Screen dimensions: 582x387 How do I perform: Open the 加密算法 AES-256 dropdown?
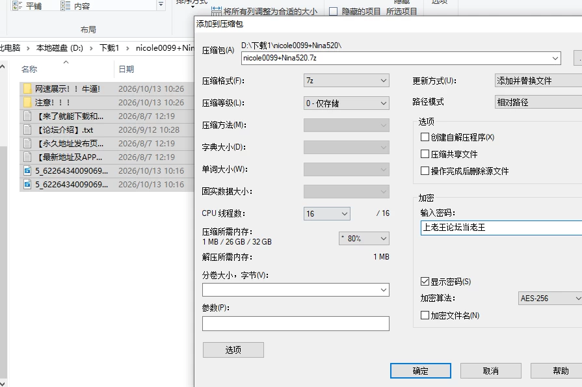point(550,299)
